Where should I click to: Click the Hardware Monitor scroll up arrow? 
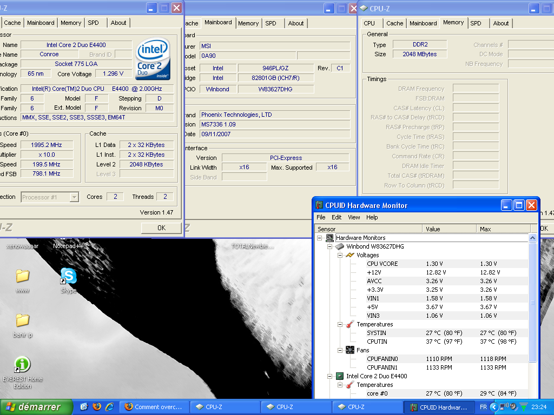[x=532, y=238]
